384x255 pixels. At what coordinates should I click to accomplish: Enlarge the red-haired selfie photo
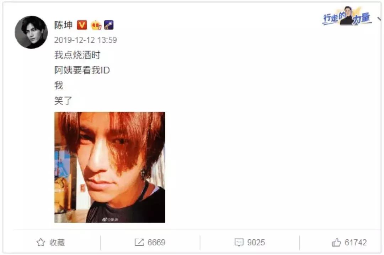[110, 167]
